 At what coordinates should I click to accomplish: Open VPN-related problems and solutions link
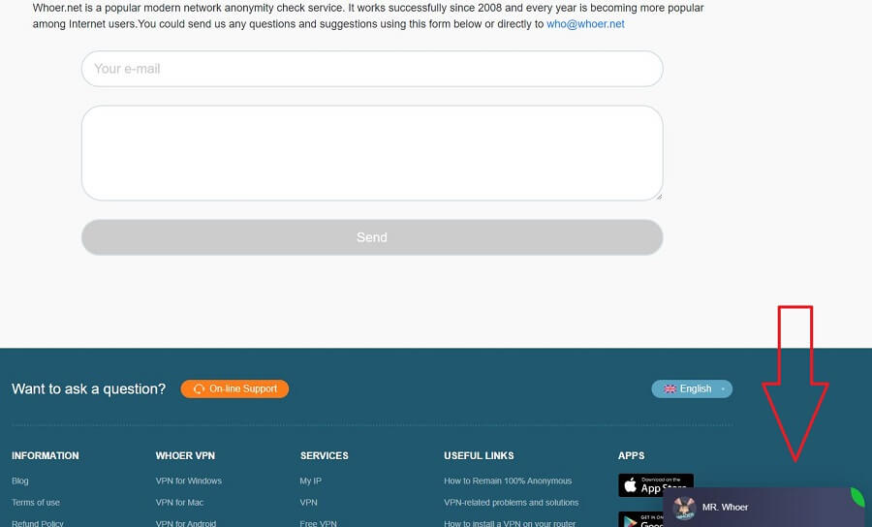(x=511, y=503)
